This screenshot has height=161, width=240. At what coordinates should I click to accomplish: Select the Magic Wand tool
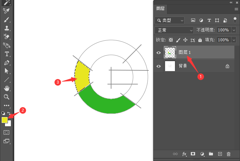click(6, 3)
